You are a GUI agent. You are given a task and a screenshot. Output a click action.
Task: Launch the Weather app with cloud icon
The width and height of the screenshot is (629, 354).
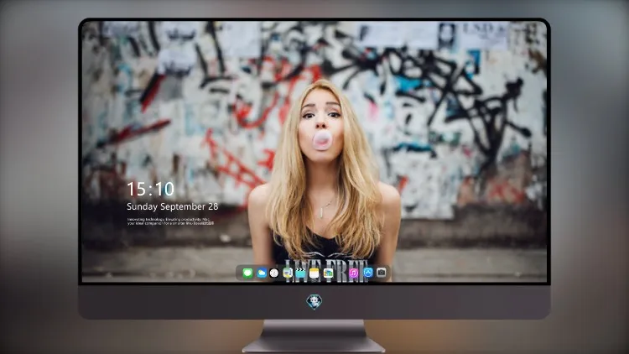(261, 273)
